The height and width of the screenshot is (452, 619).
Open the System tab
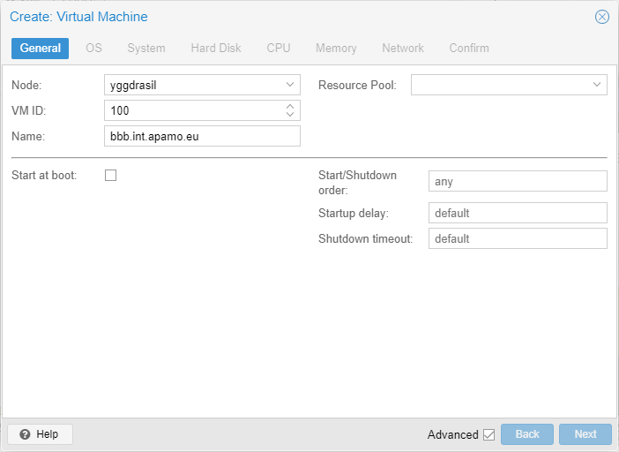146,48
